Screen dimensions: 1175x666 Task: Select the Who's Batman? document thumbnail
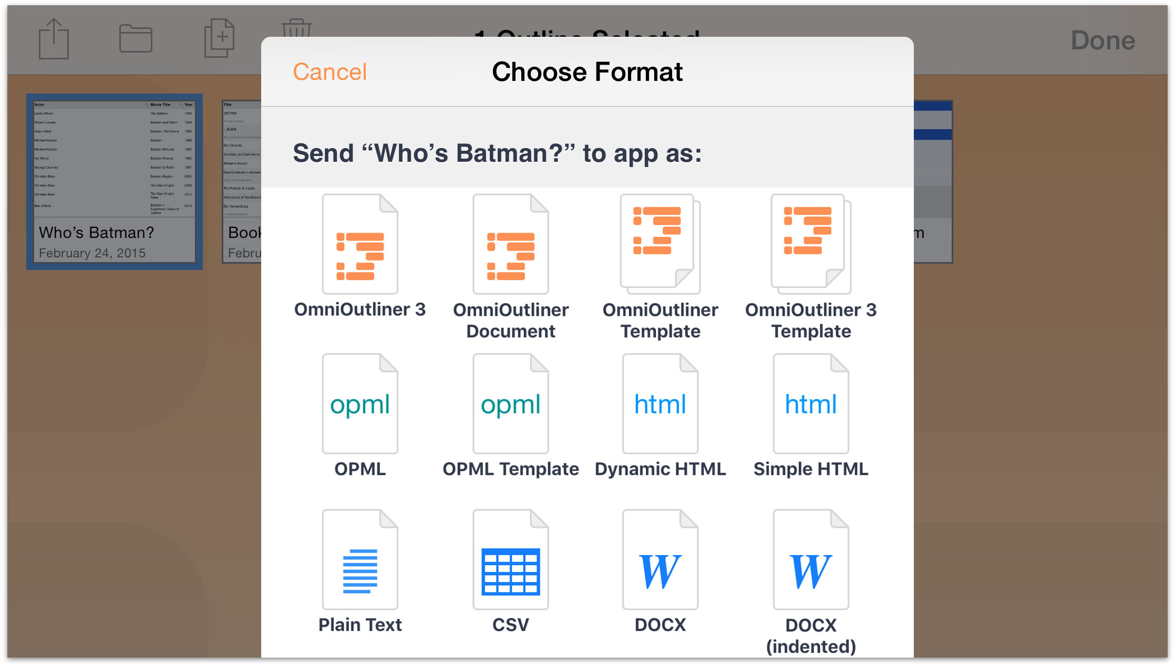click(115, 182)
